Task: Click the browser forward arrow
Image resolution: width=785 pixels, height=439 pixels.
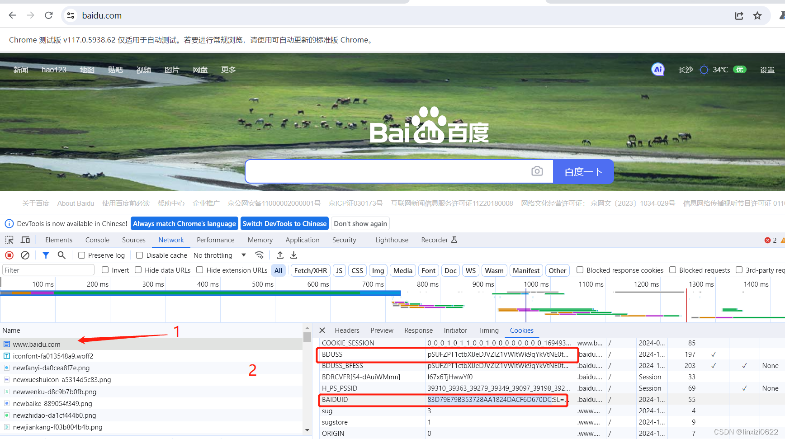Action: 30,15
